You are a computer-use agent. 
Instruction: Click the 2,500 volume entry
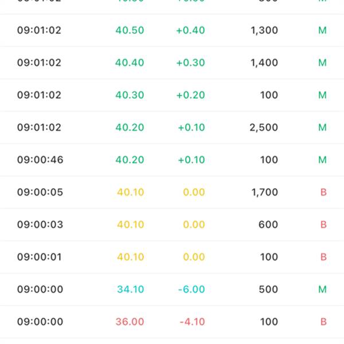[264, 127]
